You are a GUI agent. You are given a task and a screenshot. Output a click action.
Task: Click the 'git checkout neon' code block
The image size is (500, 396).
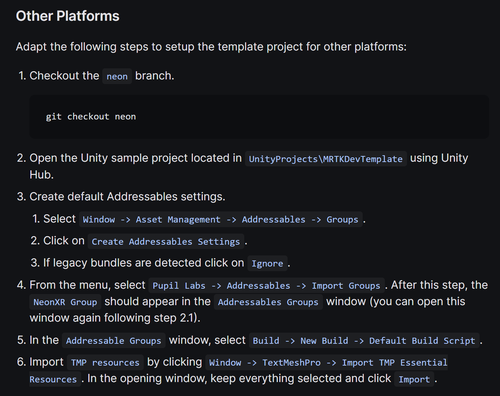click(x=259, y=117)
